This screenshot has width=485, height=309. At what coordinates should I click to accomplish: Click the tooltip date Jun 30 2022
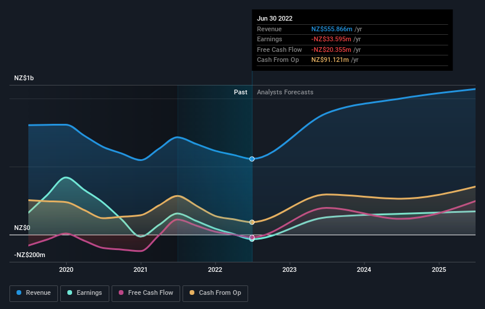275,18
